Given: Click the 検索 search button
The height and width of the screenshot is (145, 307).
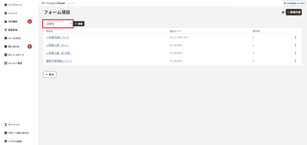Looking at the screenshot, I should [x=79, y=24].
